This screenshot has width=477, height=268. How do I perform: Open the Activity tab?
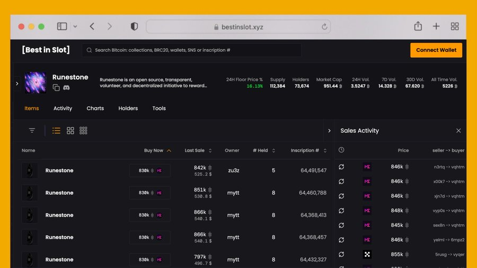click(x=63, y=108)
